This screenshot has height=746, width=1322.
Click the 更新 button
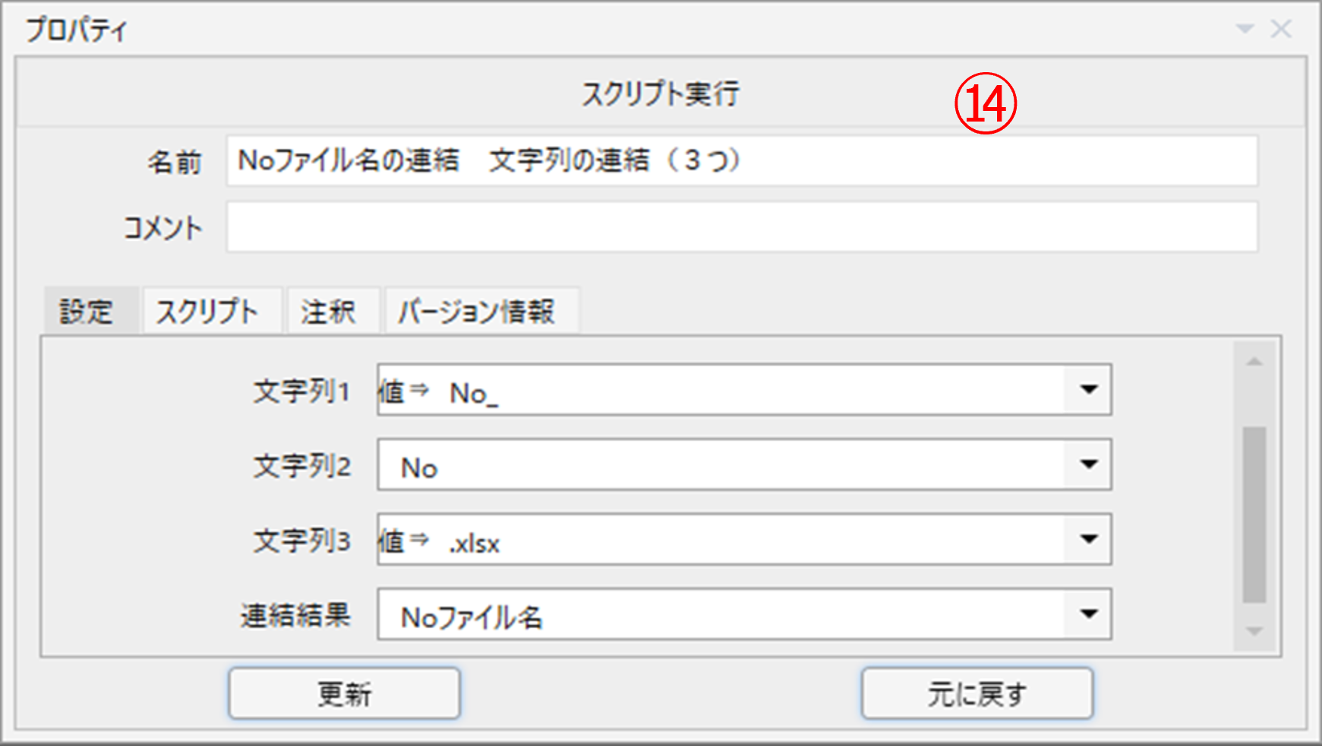(344, 693)
